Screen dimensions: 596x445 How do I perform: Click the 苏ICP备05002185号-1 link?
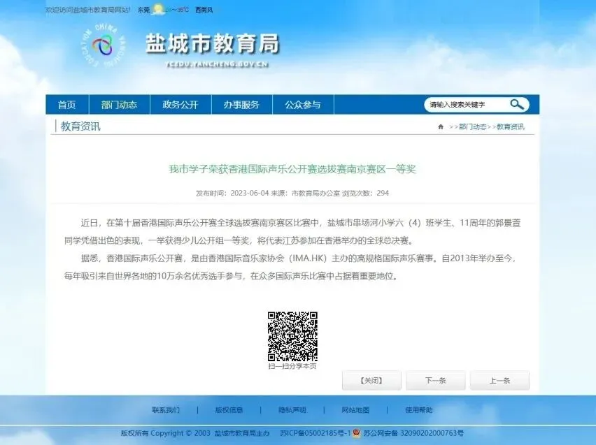[315, 433]
